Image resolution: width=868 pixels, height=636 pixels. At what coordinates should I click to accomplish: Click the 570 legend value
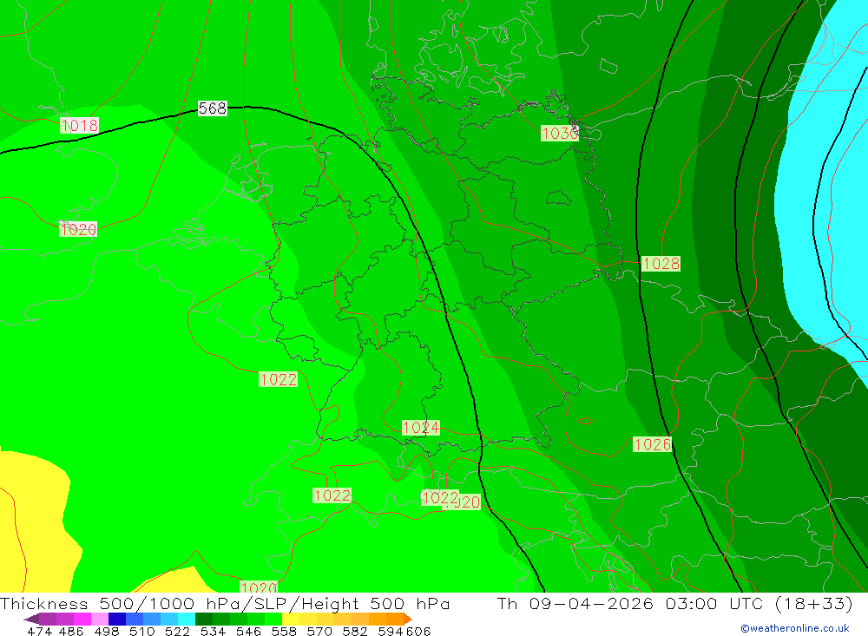click(x=319, y=631)
